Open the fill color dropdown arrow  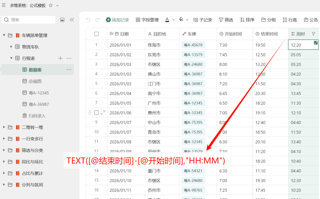tap(187, 20)
